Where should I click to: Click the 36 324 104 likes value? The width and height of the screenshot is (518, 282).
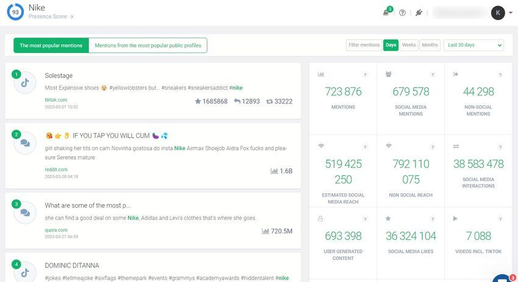tap(411, 236)
